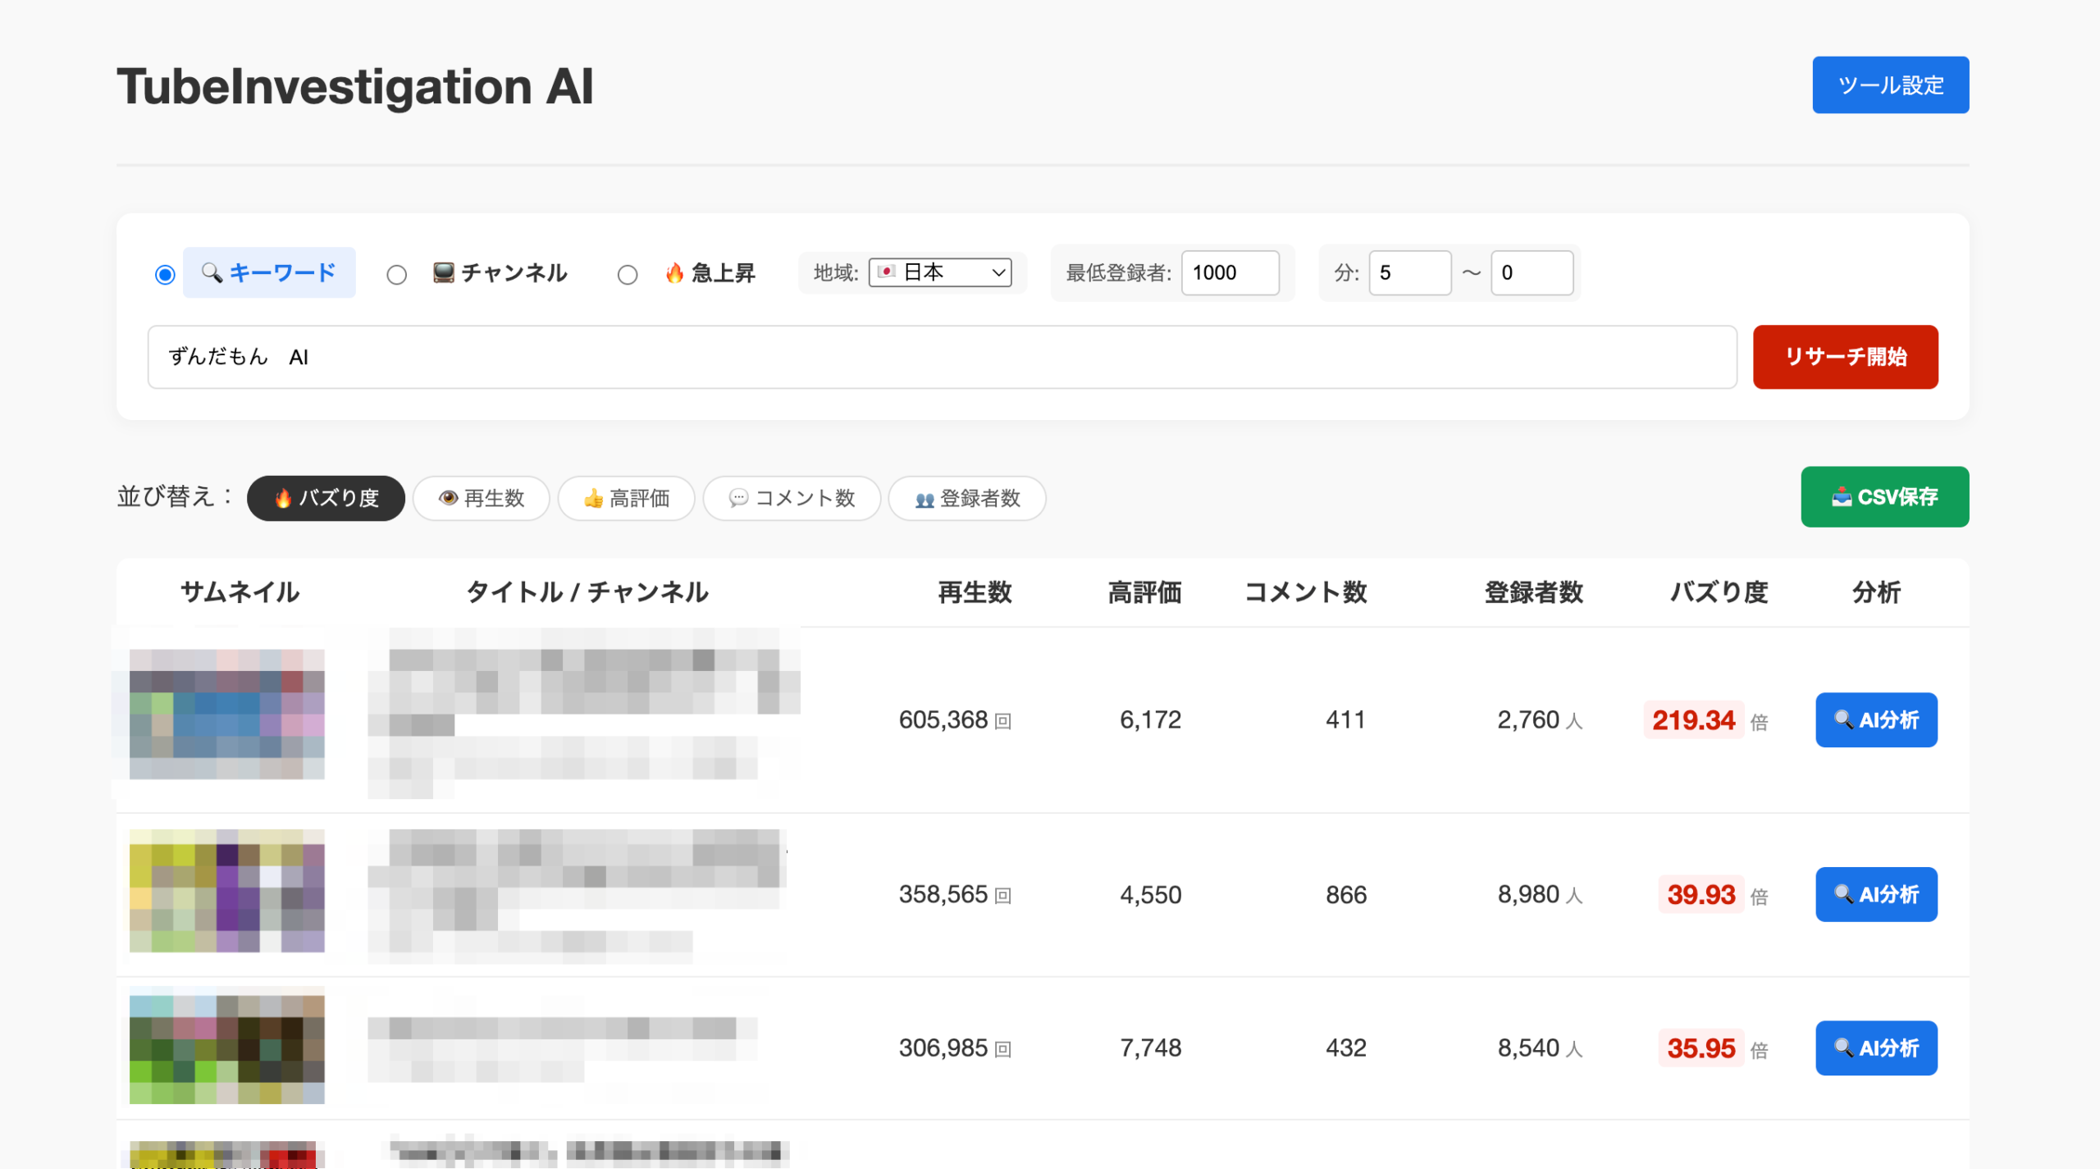2100x1169 pixels.
Task: Click the maximum 分 field showing 0
Action: point(1531,272)
